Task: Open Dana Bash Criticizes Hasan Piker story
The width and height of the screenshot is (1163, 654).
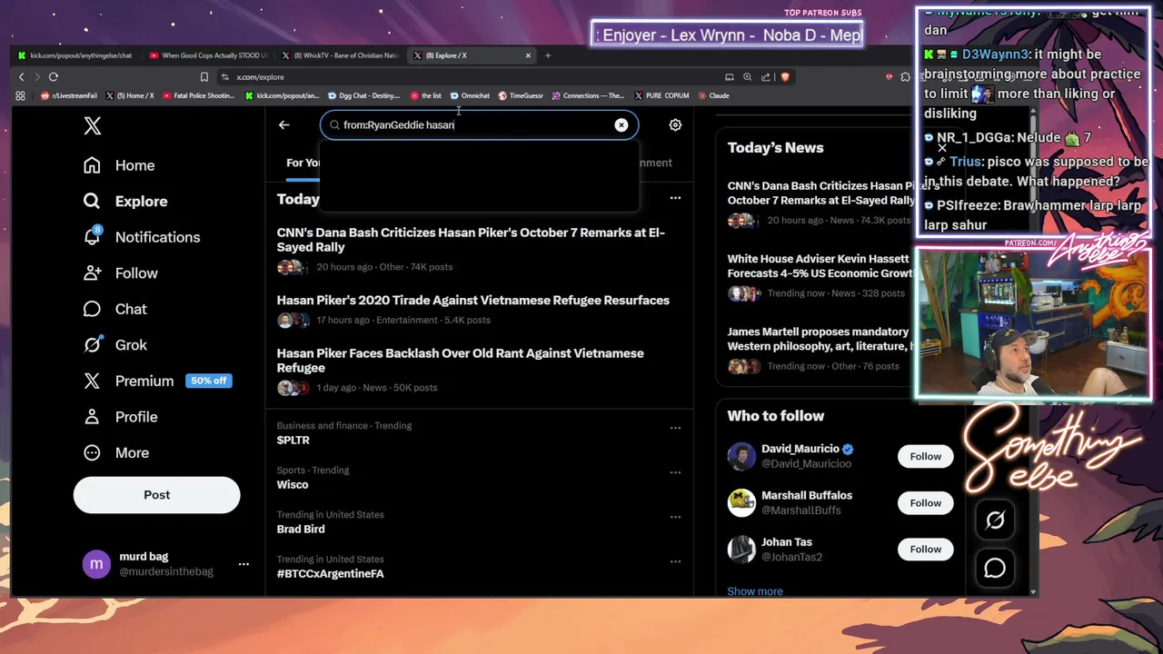Action: 471,240
